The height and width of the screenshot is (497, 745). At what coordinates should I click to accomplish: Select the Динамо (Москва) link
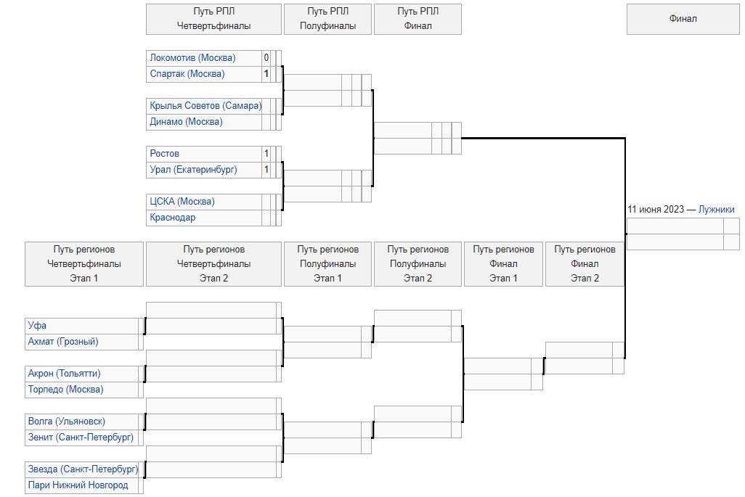tap(186, 122)
